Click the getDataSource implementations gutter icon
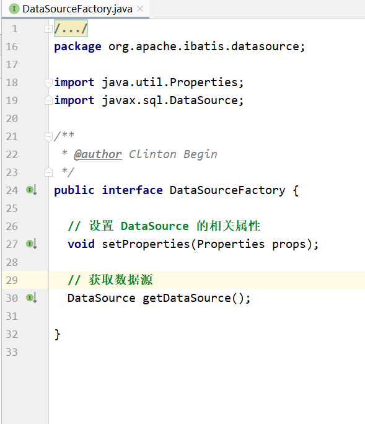Screen dimensions: 365x424 (32, 298)
